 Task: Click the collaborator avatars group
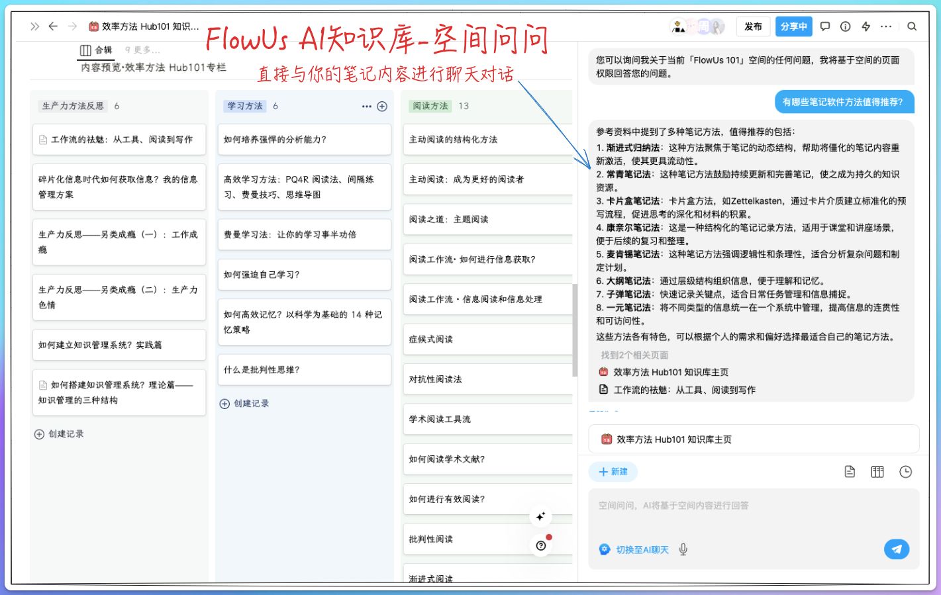coord(699,26)
